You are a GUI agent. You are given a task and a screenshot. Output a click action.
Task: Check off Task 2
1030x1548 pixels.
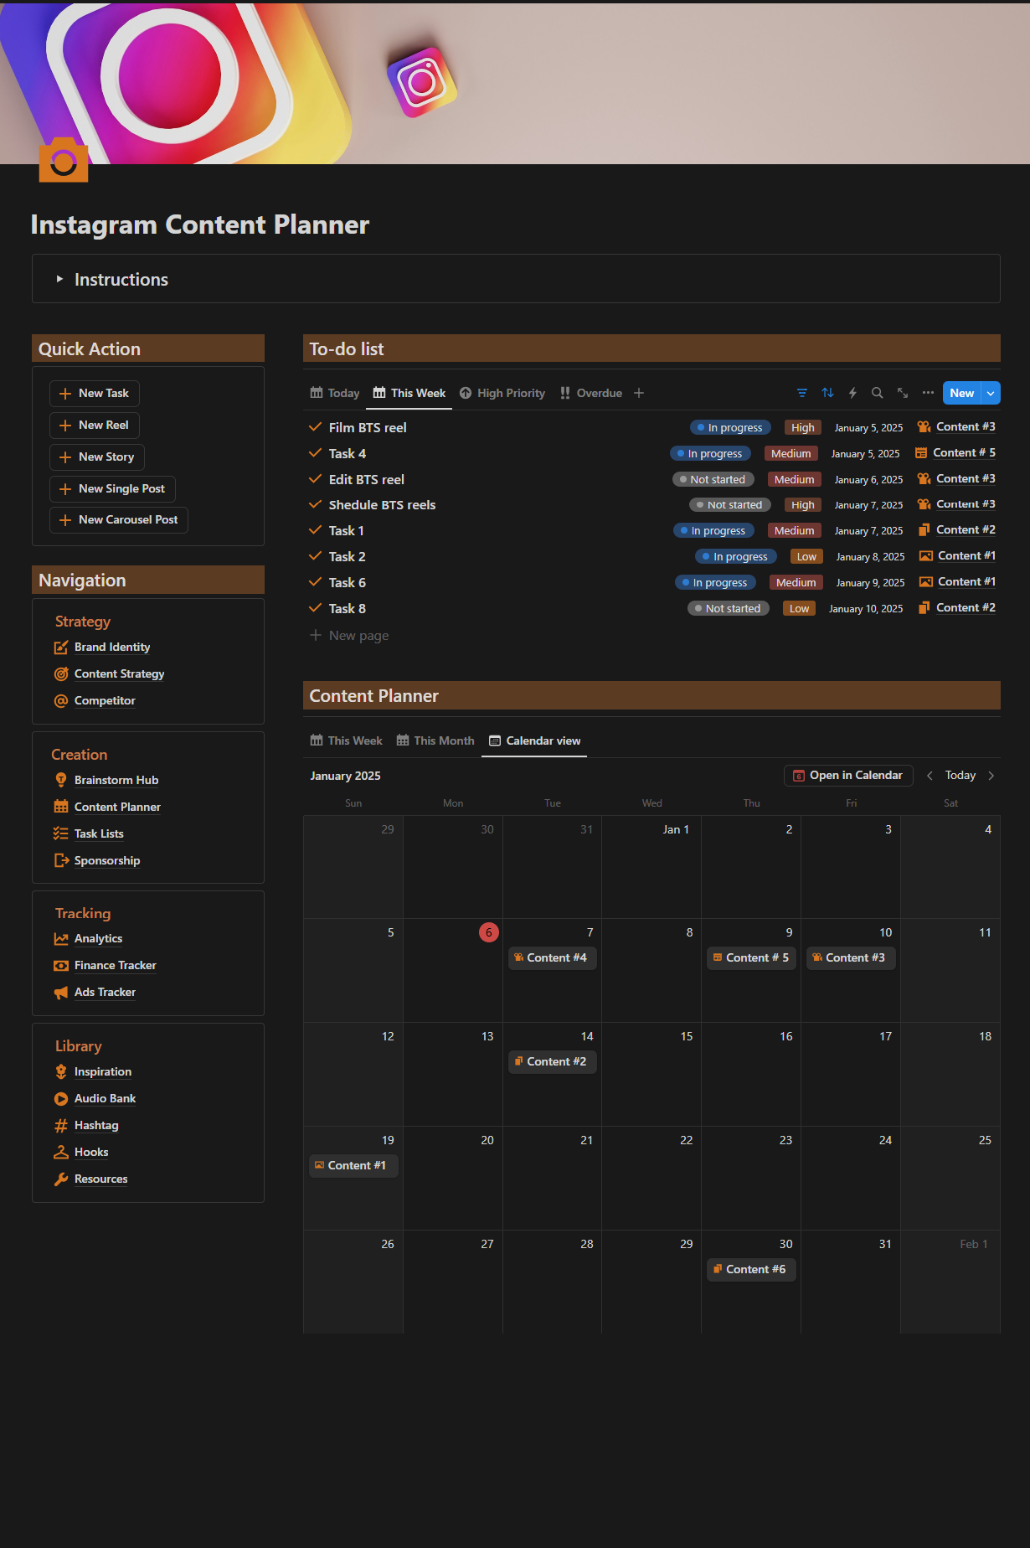316,556
